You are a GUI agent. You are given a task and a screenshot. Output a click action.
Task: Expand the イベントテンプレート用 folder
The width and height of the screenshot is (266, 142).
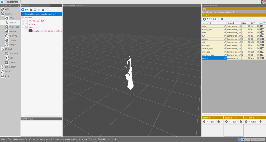(23, 21)
